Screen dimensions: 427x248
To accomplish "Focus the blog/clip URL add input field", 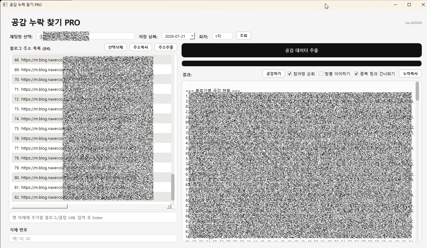I will coord(93,217).
